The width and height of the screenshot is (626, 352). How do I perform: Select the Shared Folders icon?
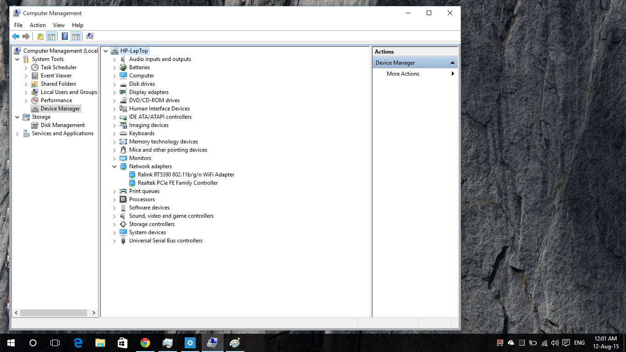pos(35,84)
